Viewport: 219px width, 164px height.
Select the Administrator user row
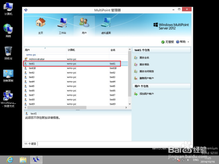(x=76, y=59)
